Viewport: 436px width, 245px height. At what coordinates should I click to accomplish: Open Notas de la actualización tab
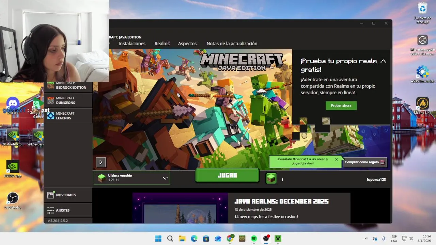[232, 44]
